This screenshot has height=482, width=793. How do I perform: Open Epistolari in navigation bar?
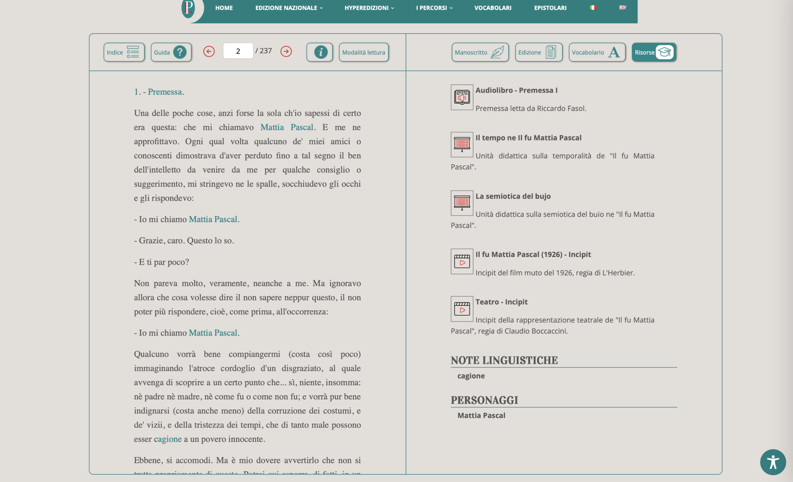550,8
